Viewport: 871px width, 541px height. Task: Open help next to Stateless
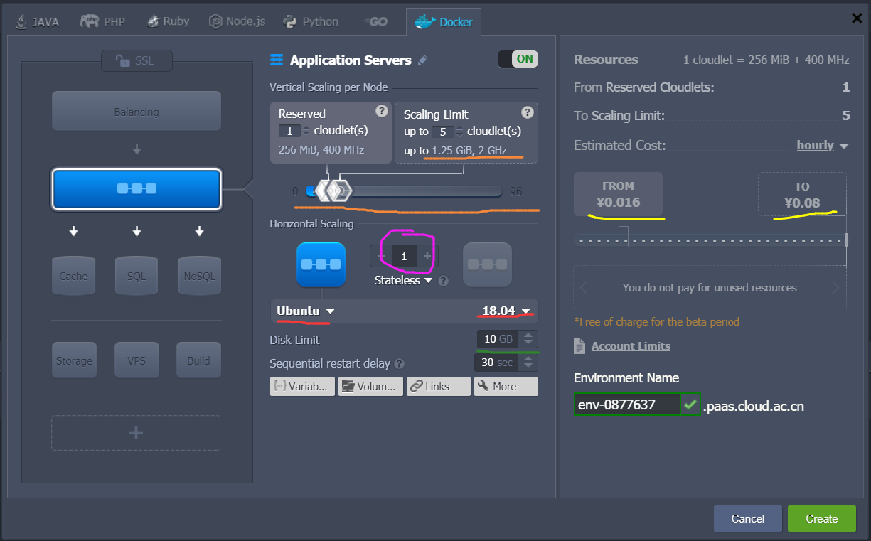[444, 281]
